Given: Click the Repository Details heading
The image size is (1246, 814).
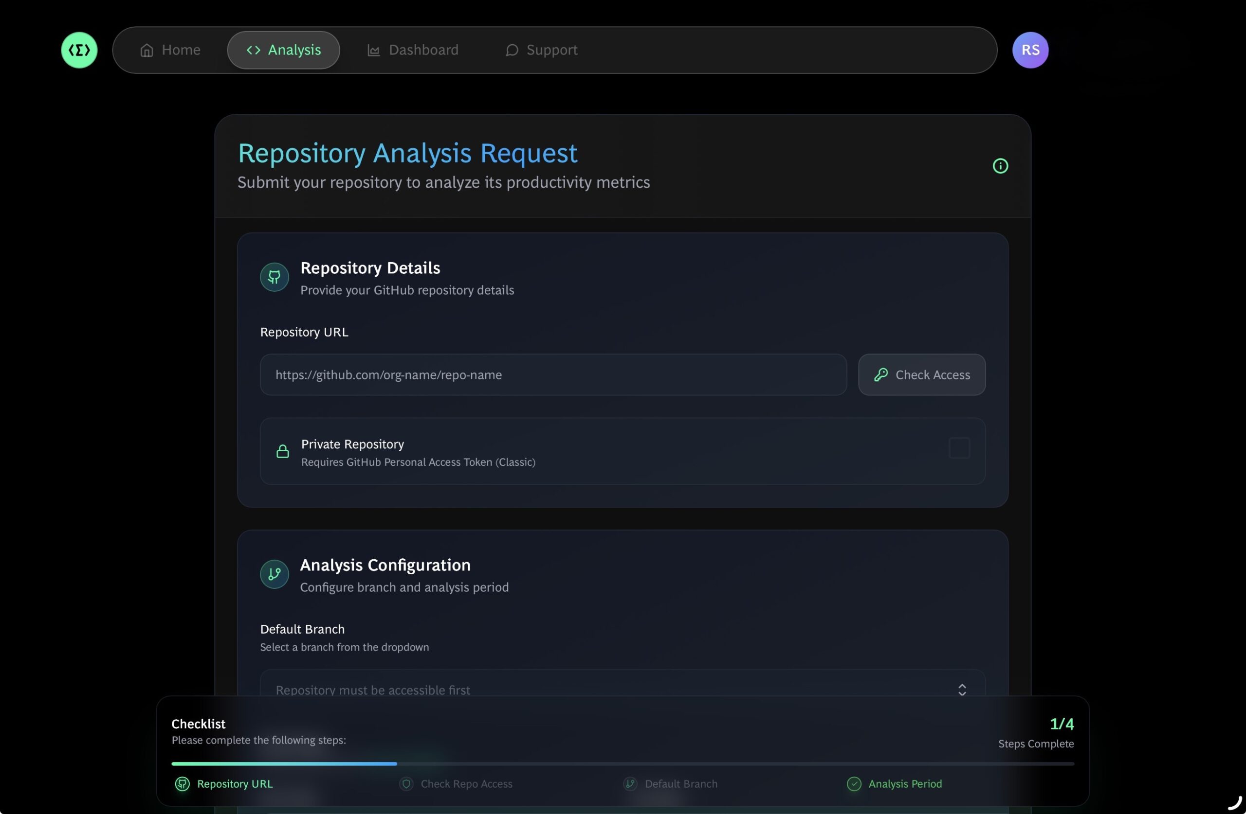Looking at the screenshot, I should click(370, 267).
